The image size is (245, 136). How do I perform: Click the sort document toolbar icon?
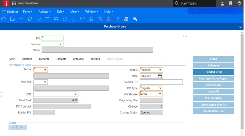point(91,19)
